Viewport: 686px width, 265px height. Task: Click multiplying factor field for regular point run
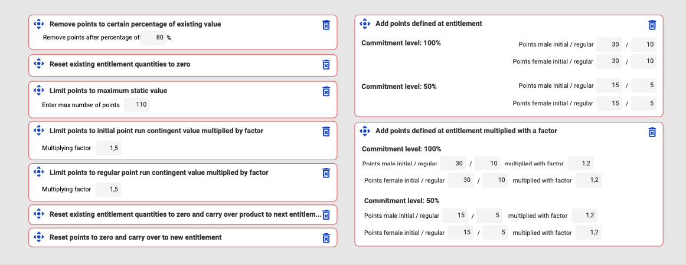pyautogui.click(x=108, y=190)
